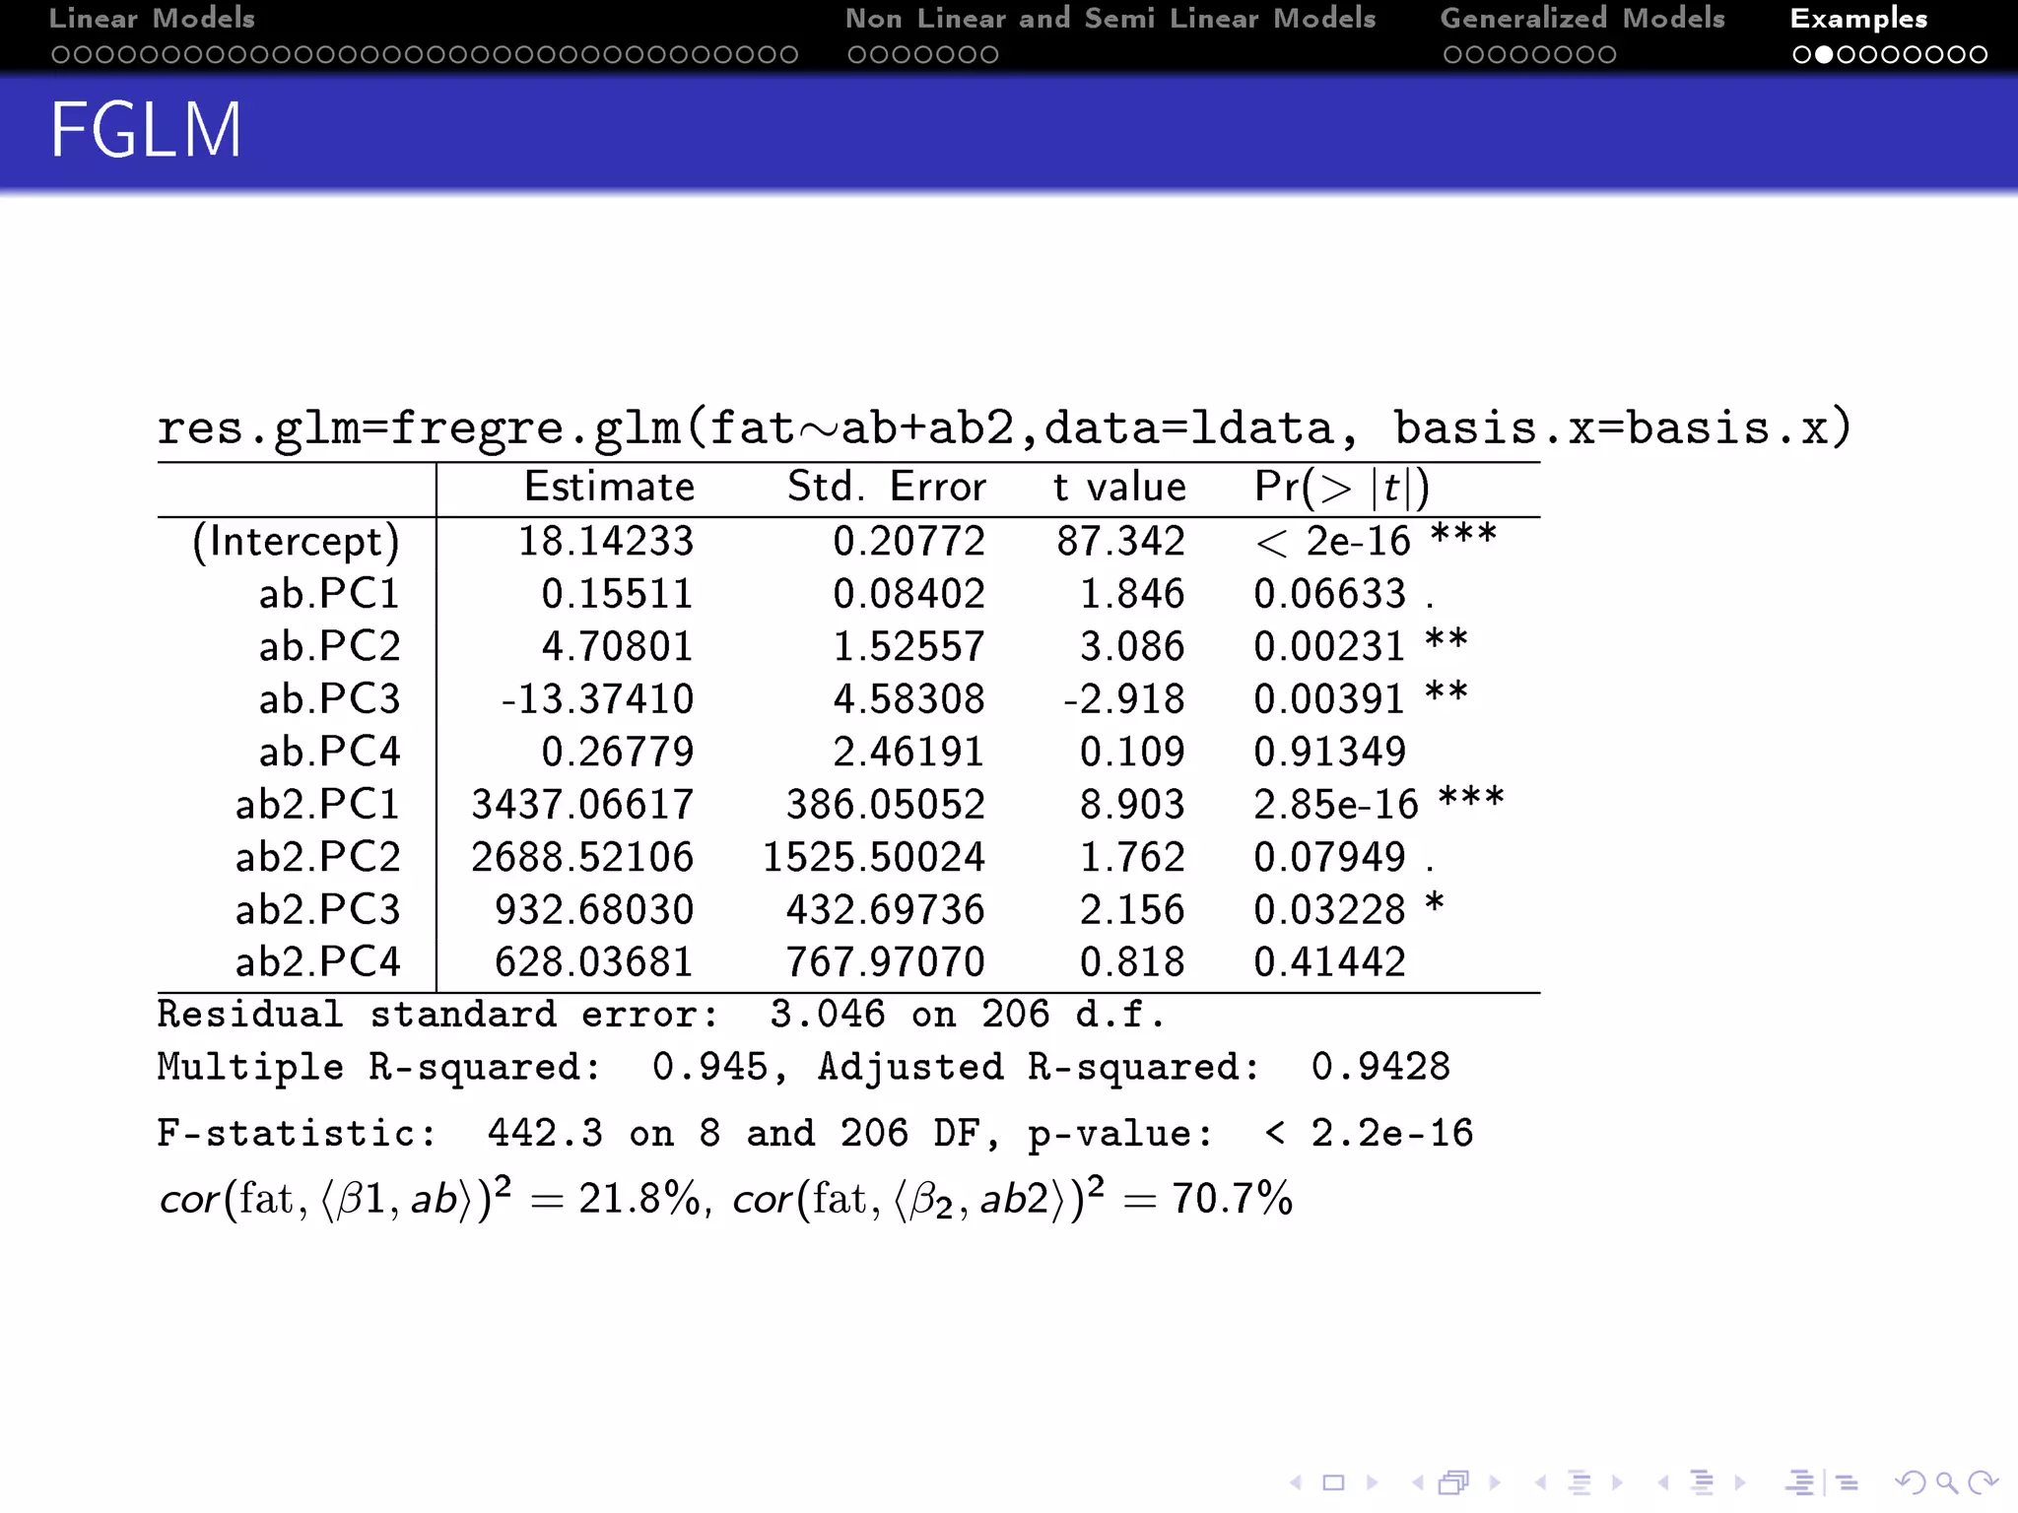Select last dot under Linear Models
The image size is (2018, 1513).
789,55
